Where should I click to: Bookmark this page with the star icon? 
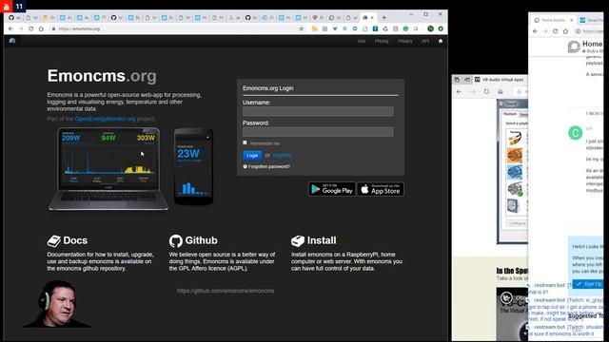301,28
